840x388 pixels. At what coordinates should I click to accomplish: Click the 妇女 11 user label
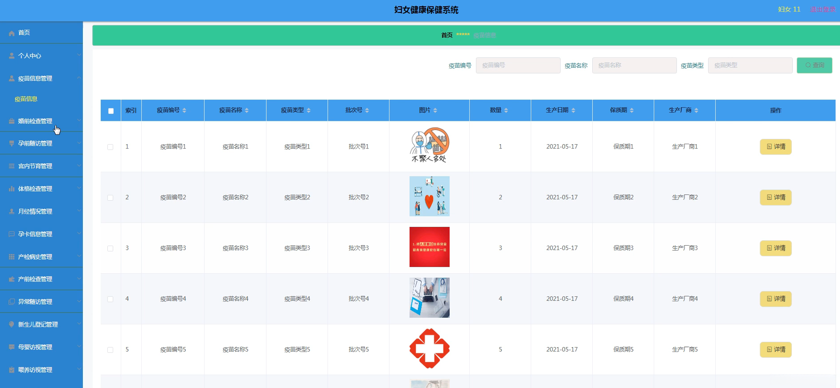(789, 9)
